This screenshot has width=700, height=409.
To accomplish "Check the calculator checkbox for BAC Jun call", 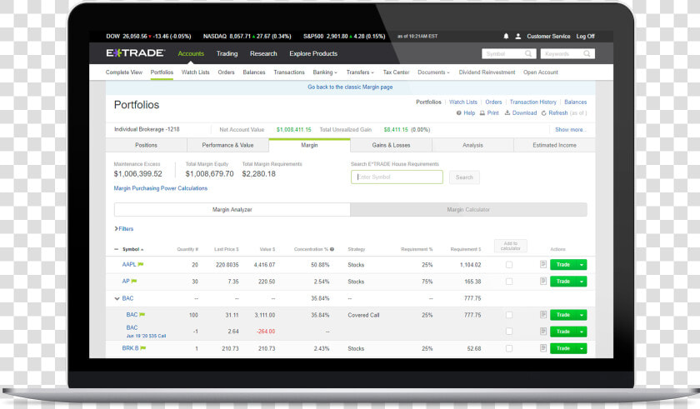I will coord(509,332).
